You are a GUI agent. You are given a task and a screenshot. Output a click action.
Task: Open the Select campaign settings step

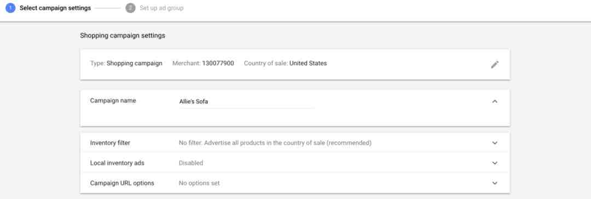click(55, 8)
